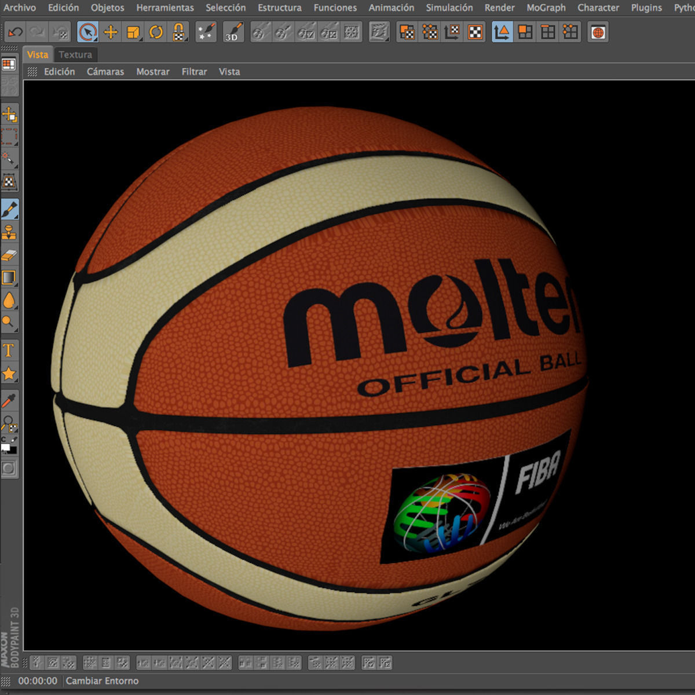The height and width of the screenshot is (695, 695).
Task: Pick the Gradient fill square tool
Action: click(x=9, y=278)
